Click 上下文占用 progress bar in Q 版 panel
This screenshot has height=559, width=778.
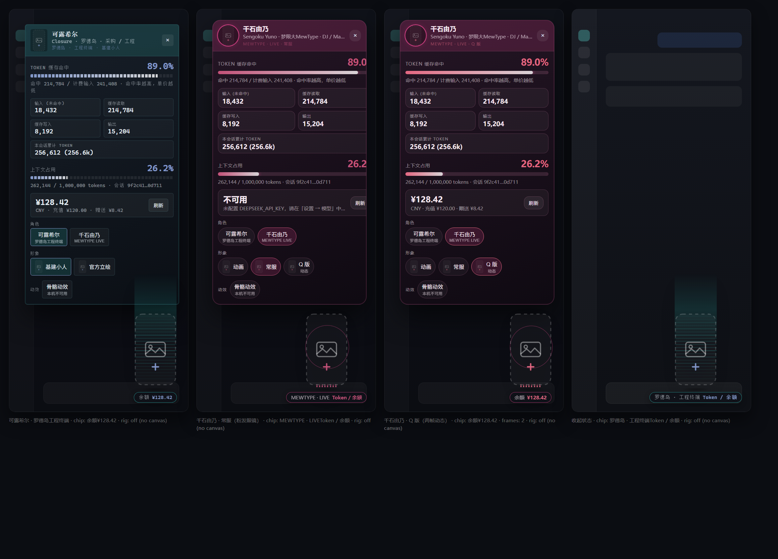(477, 174)
